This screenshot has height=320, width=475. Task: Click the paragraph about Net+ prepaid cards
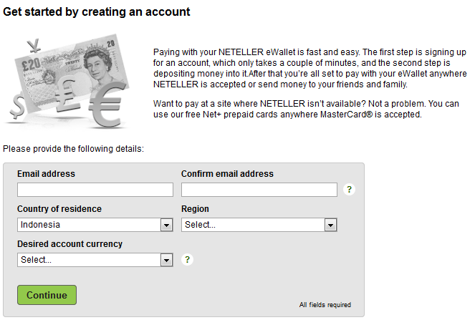tap(306, 110)
